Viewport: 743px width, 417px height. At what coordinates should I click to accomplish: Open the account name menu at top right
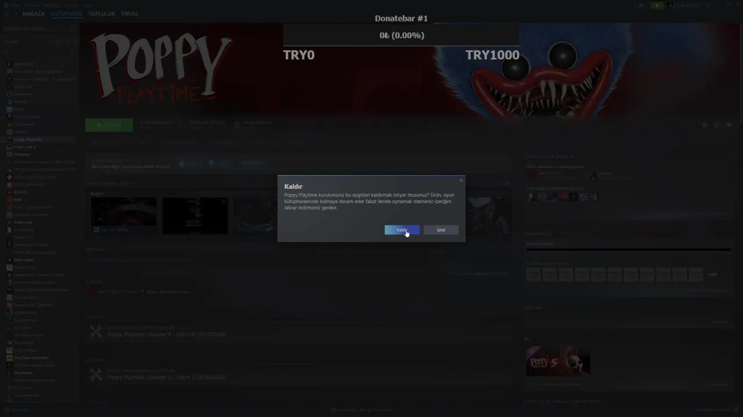point(688,5)
